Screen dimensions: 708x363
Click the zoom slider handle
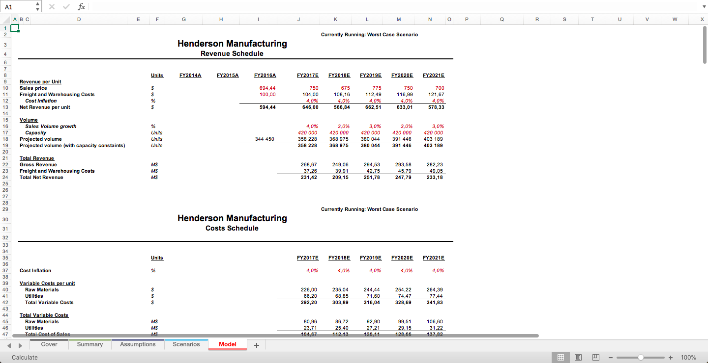click(641, 358)
